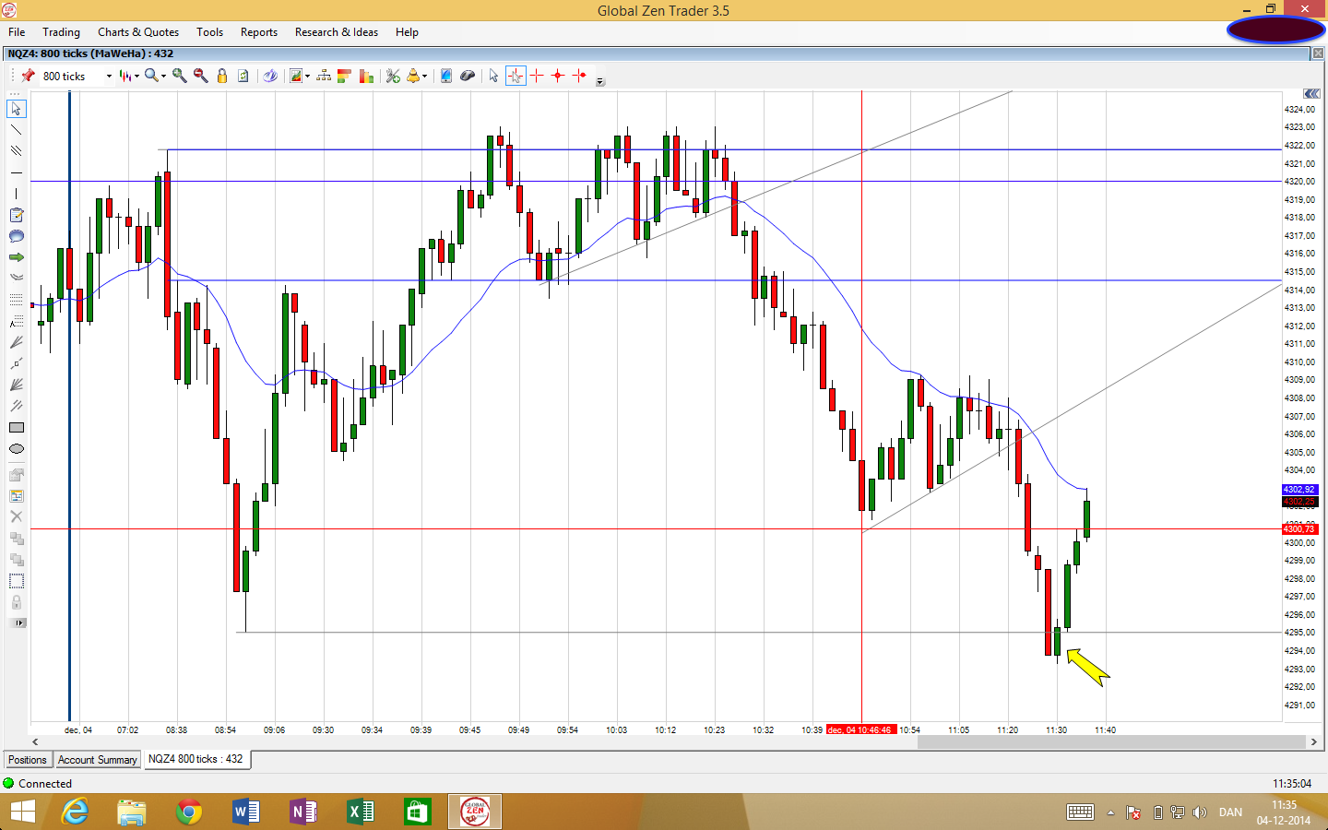Select the text note drawing tool
This screenshot has width=1328, height=830.
pos(17,215)
